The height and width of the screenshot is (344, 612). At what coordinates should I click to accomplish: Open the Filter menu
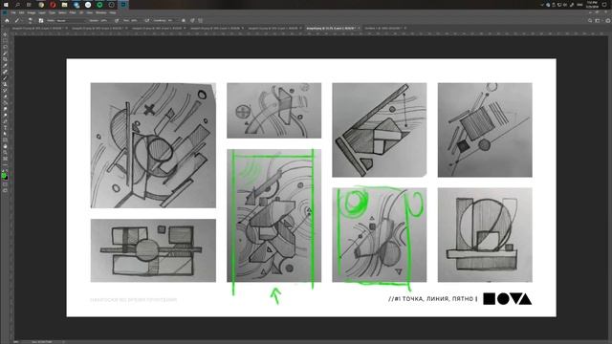point(73,12)
